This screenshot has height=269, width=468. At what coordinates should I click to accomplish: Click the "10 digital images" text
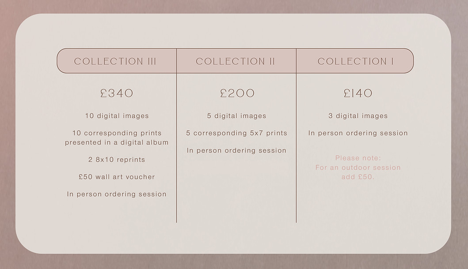[117, 116]
